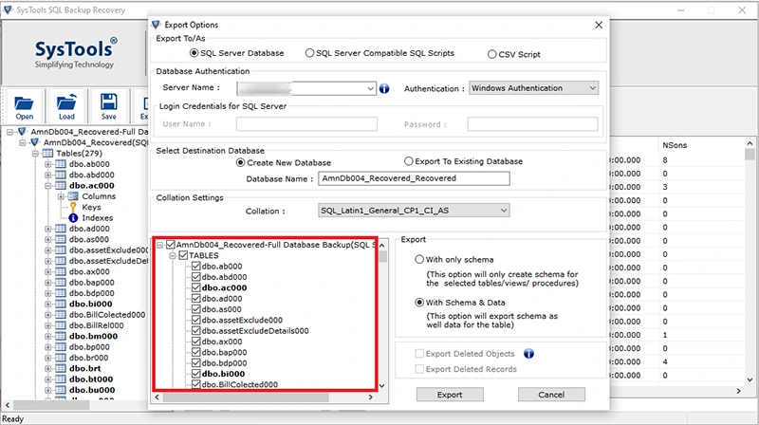Select dbo.as000 in left tree
This screenshot has width=759, height=425.
tap(89, 239)
